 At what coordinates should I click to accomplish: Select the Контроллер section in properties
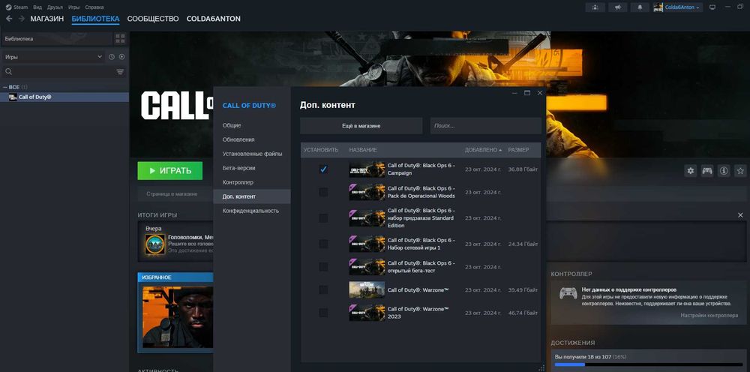tap(251, 183)
